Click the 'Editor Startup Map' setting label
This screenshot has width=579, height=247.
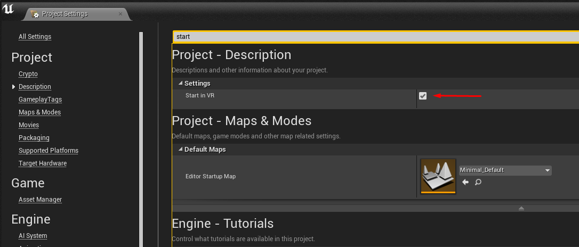click(x=211, y=176)
